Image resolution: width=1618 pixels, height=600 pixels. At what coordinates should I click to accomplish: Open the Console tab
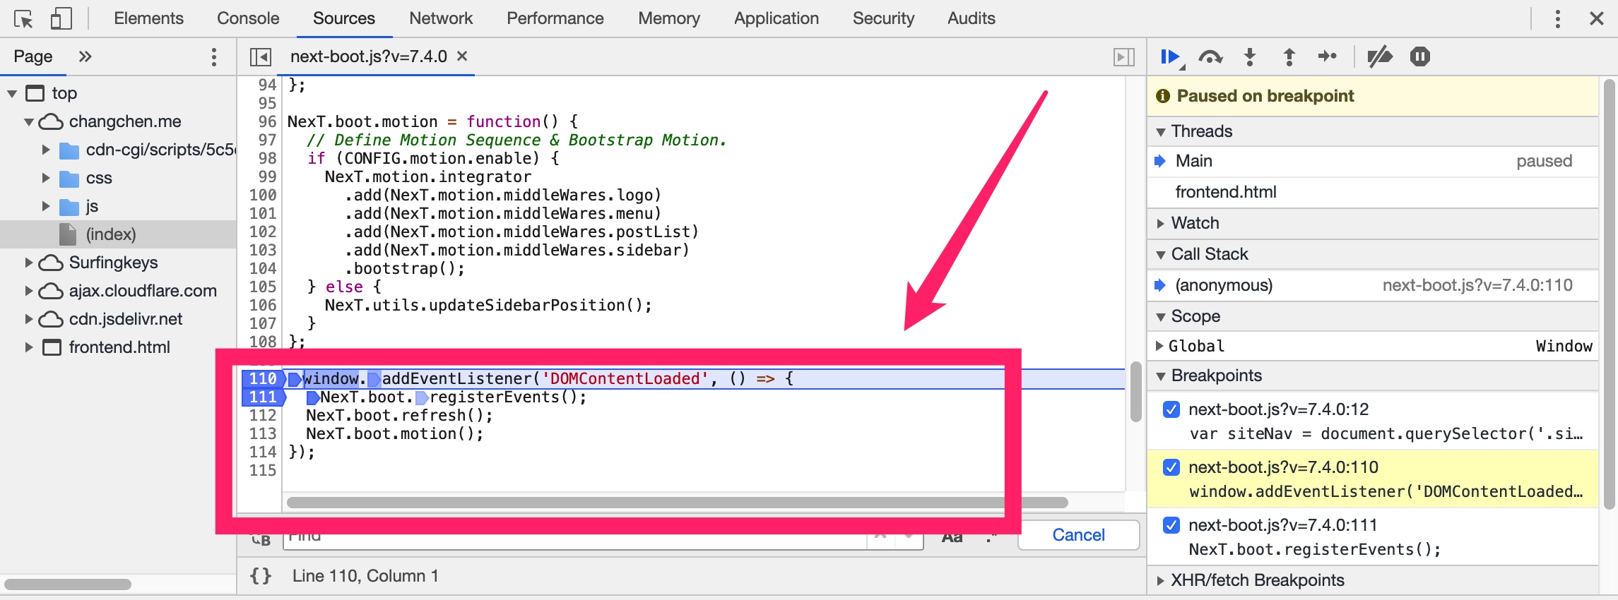tap(248, 19)
